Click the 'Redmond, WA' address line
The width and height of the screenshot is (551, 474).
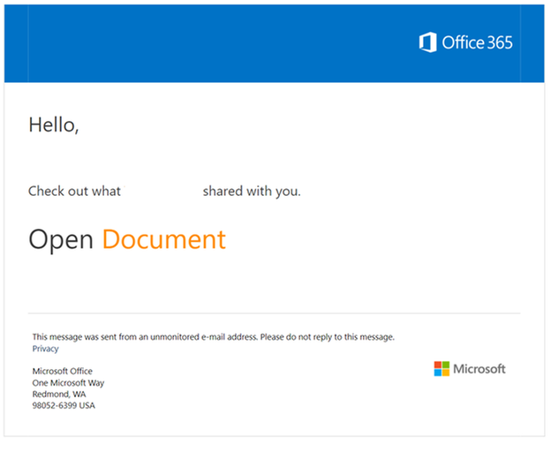point(59,395)
